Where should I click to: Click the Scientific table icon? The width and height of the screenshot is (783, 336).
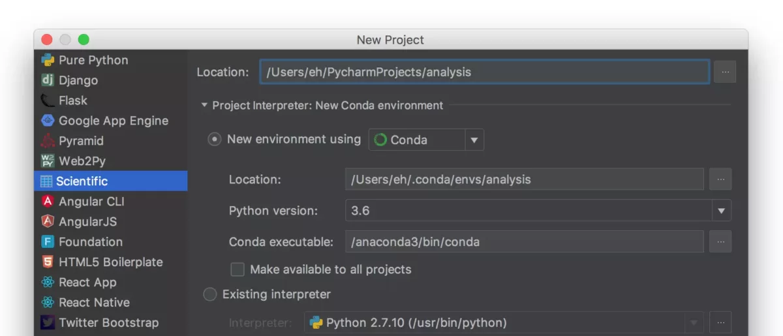[x=46, y=181]
